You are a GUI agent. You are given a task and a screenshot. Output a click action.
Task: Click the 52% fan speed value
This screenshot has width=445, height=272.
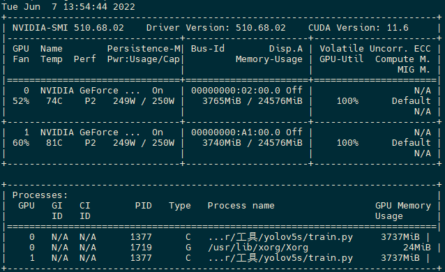click(x=21, y=101)
